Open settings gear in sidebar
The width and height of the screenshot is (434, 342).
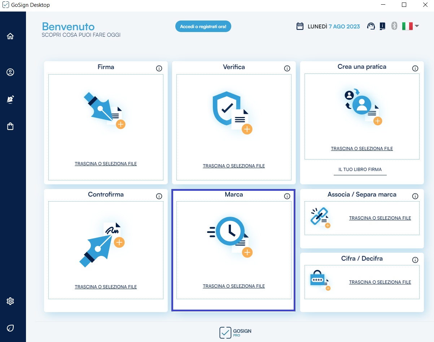click(10, 301)
